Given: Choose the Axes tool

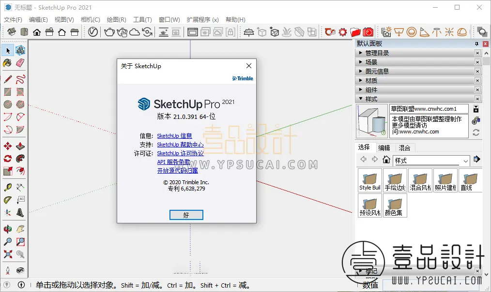Looking at the screenshot, I should [x=8, y=213].
